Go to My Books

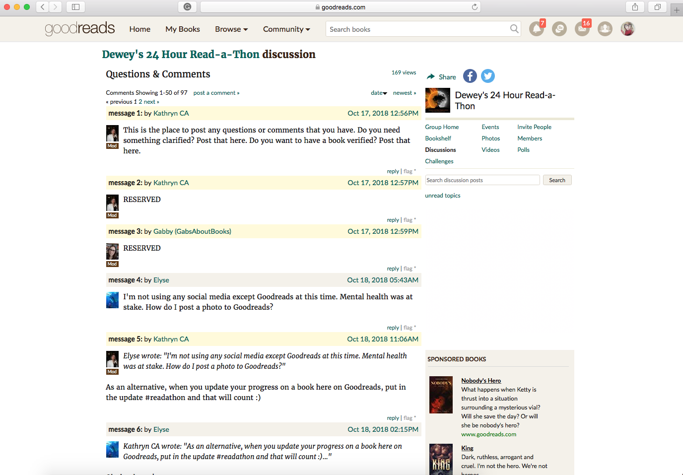(182, 29)
